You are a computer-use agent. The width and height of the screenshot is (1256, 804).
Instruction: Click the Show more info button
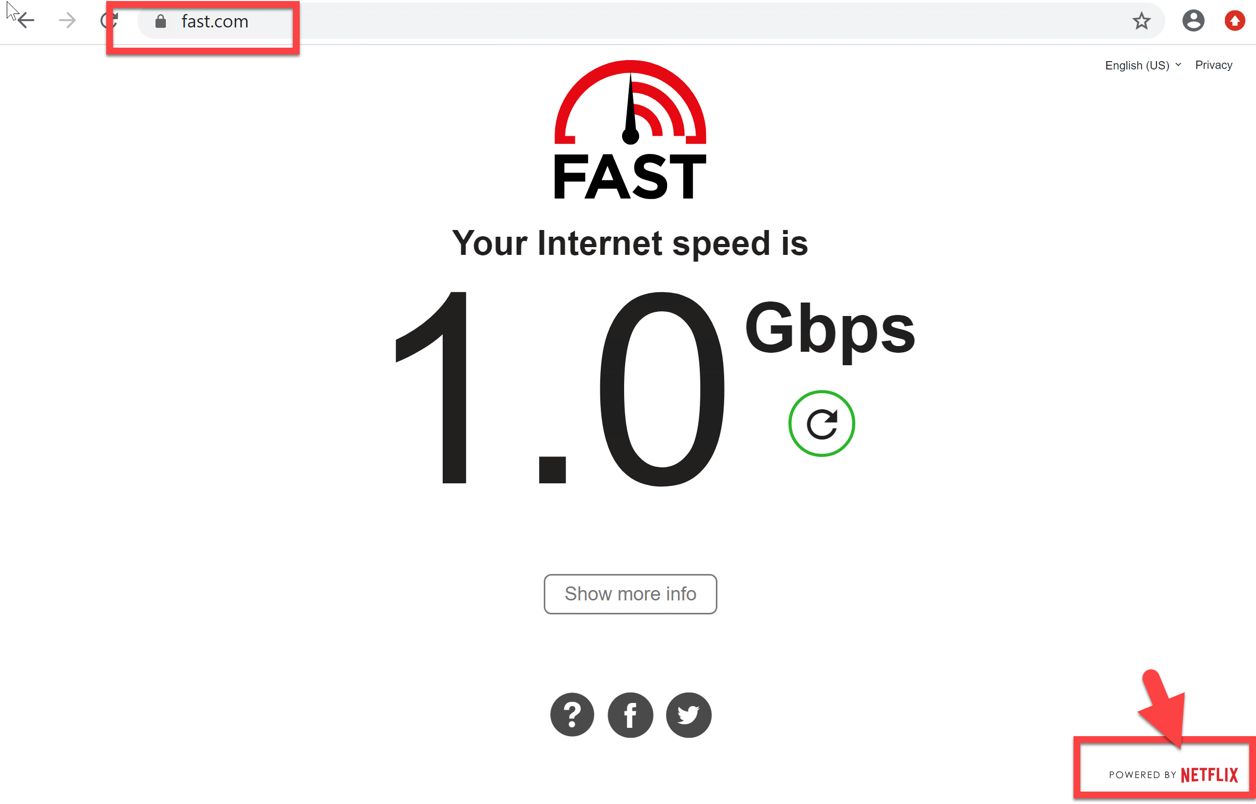(x=630, y=594)
